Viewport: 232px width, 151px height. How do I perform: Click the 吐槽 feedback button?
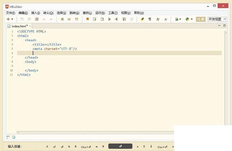(x=201, y=19)
